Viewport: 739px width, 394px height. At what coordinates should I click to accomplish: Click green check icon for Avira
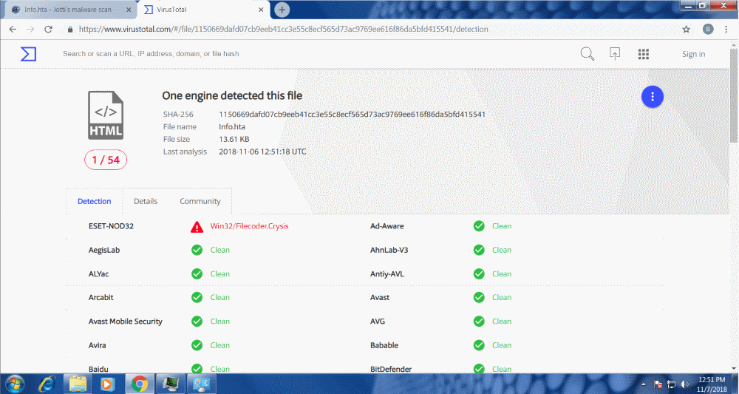point(197,345)
